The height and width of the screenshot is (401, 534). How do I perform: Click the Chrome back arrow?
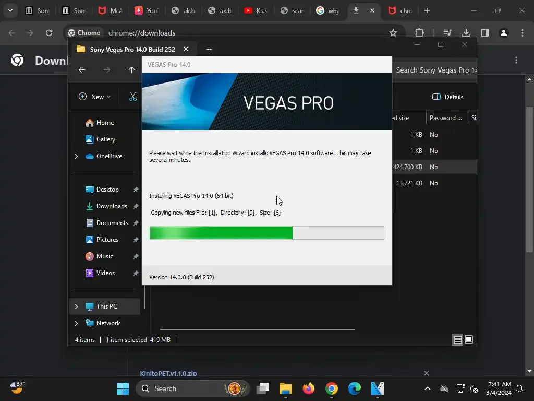pos(11,33)
